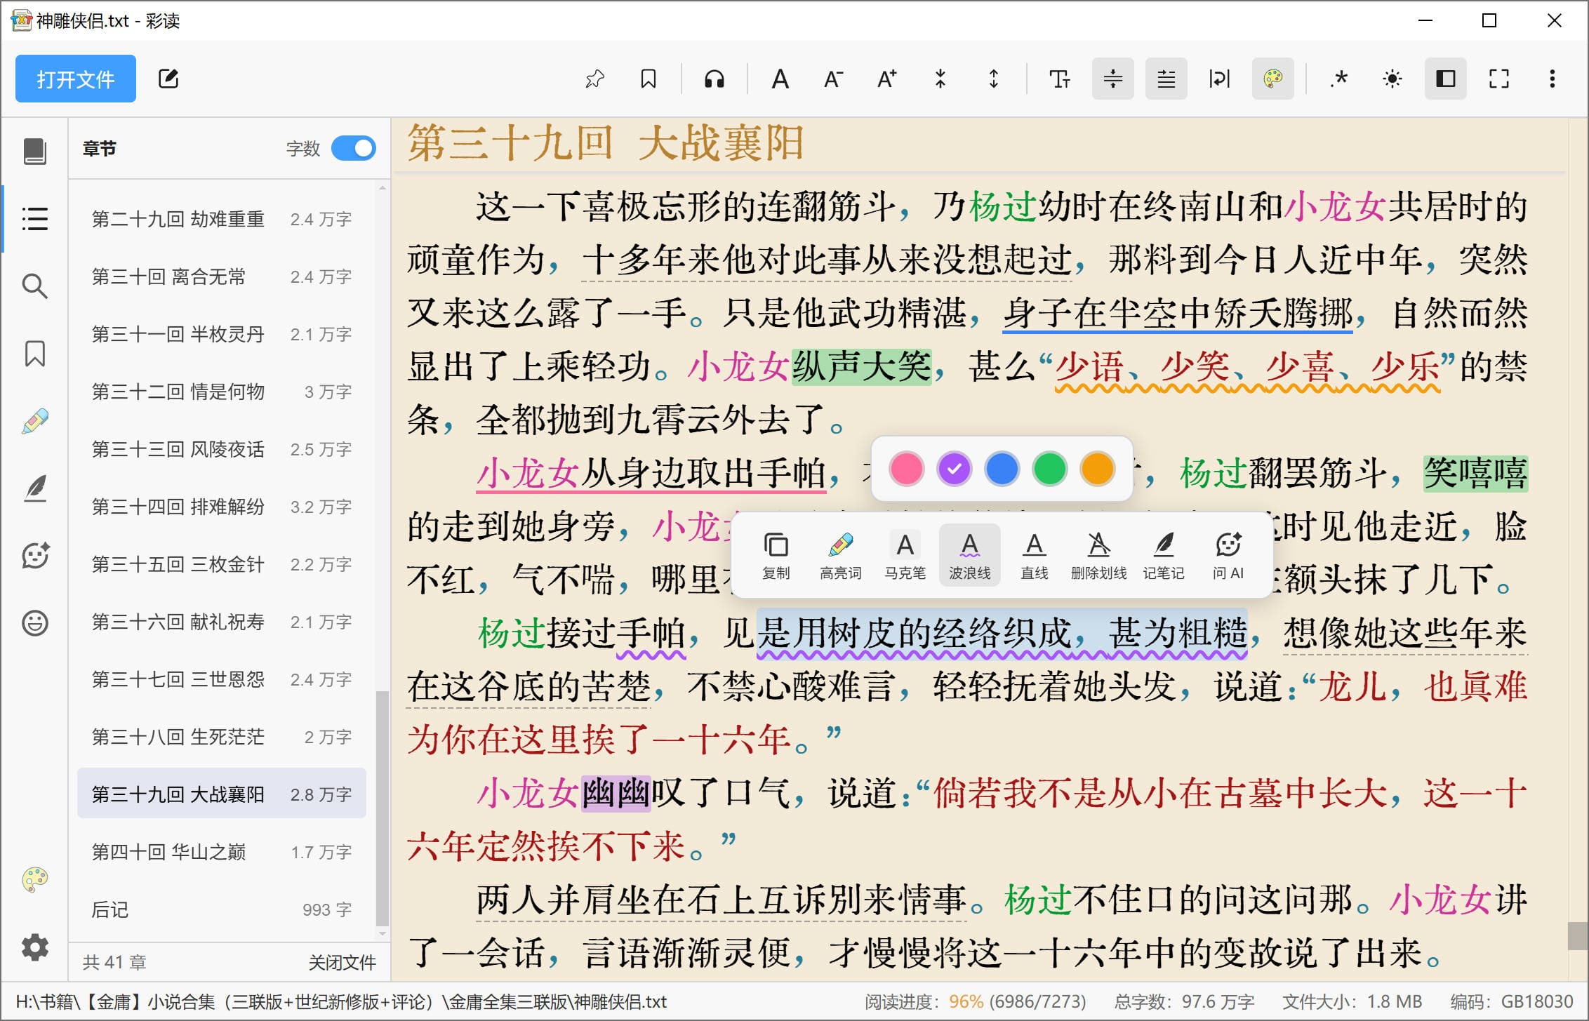Click the 共 41 章 chapter count label
Image resolution: width=1589 pixels, height=1021 pixels.
[x=114, y=962]
